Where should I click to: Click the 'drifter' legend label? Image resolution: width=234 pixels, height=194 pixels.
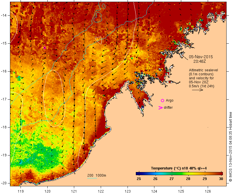[x=168, y=108]
